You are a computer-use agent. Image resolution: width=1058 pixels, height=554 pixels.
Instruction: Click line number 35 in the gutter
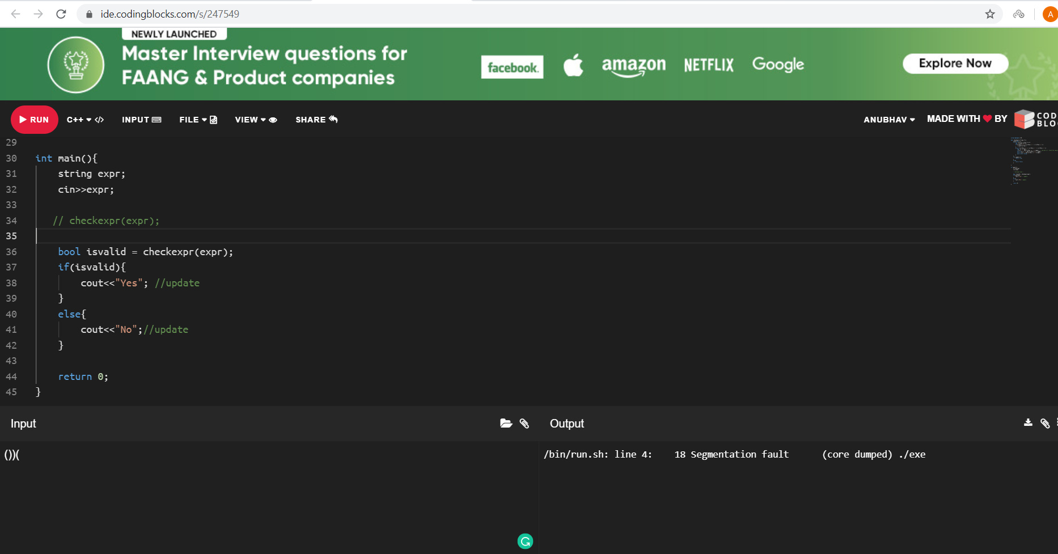11,236
